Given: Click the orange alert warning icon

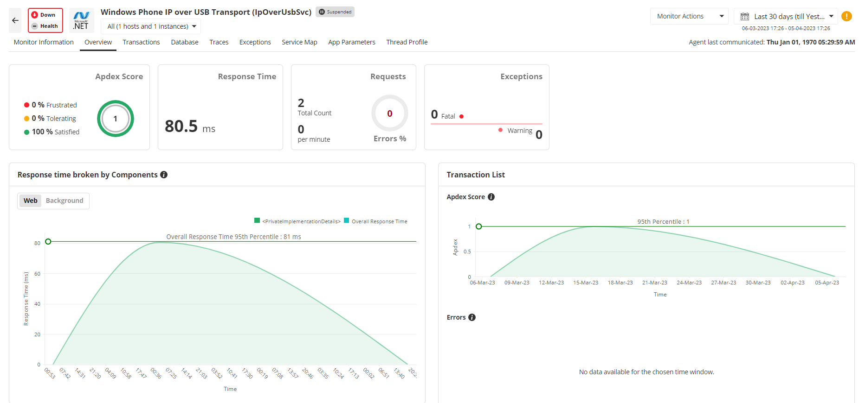Looking at the screenshot, I should point(846,16).
